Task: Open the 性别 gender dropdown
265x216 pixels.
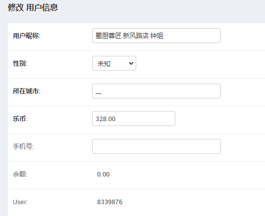Action: (114, 63)
